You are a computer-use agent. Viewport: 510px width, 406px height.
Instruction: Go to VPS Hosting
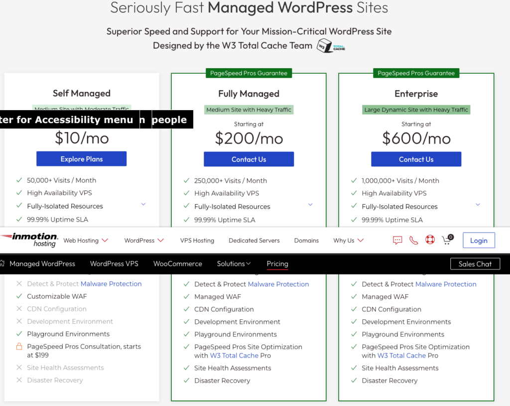point(197,241)
